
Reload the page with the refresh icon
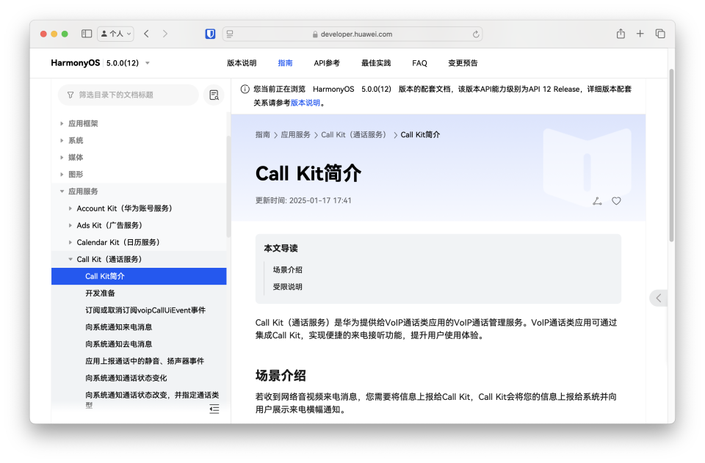pyautogui.click(x=475, y=33)
